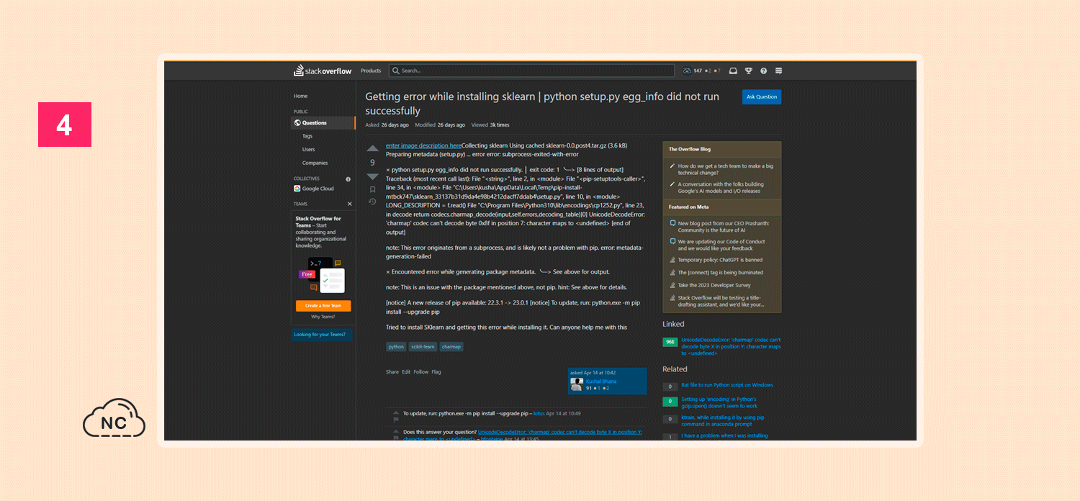
Task: Click the 'Modified 26 days ago' text
Action: point(440,125)
